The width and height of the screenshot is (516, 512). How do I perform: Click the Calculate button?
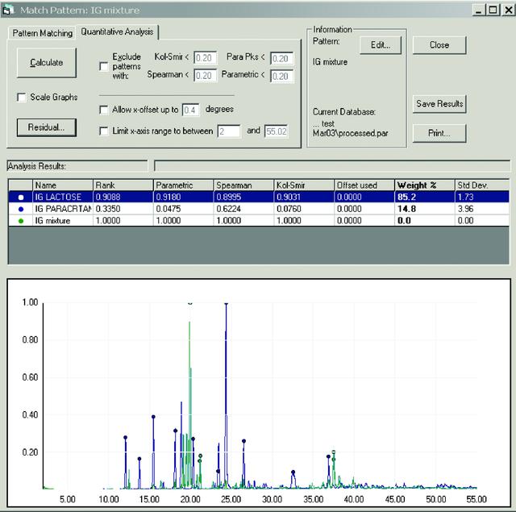click(47, 63)
